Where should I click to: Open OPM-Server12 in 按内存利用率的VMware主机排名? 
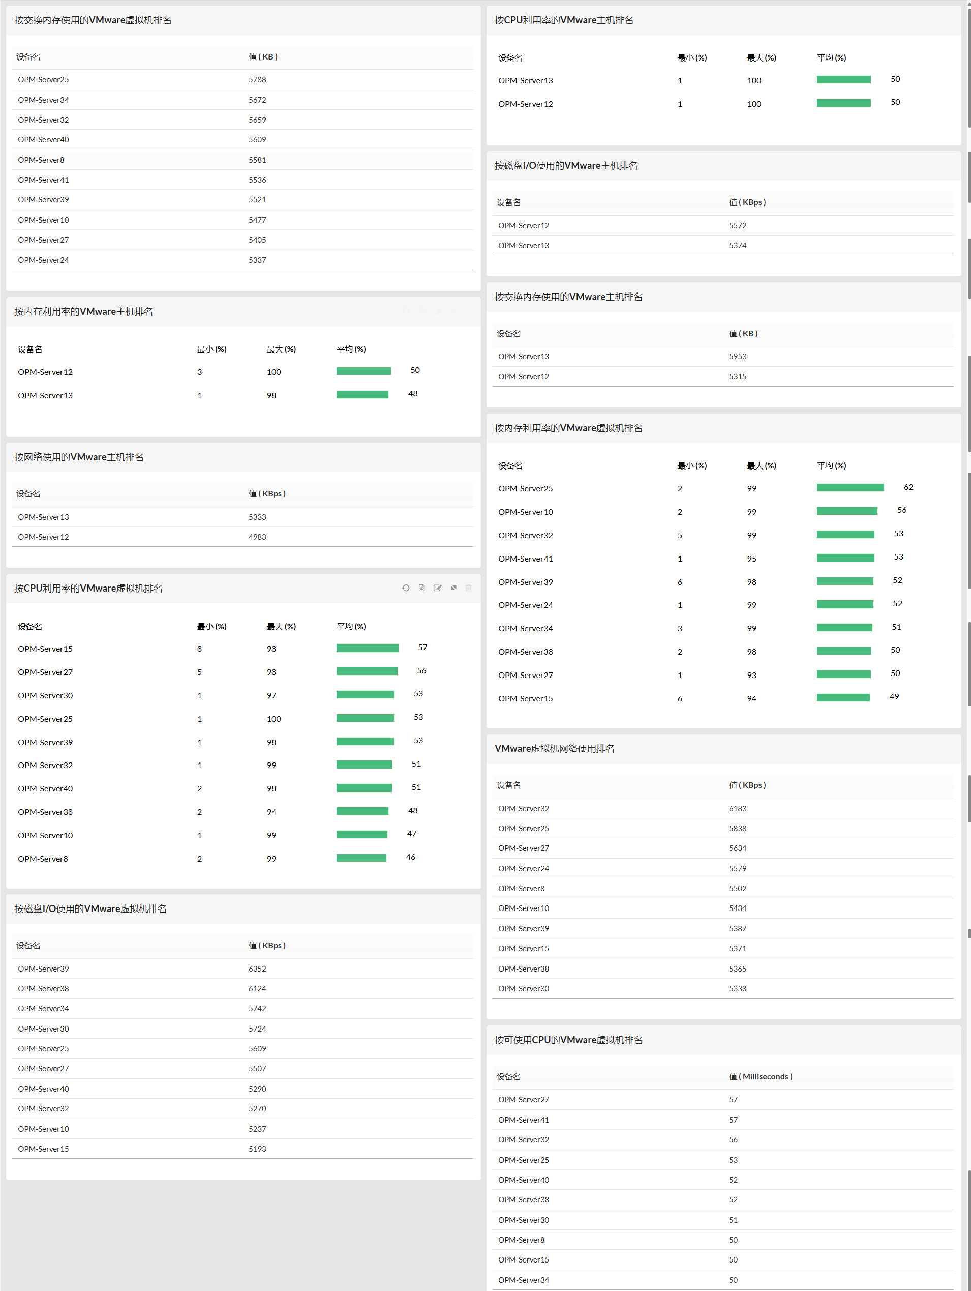click(45, 372)
